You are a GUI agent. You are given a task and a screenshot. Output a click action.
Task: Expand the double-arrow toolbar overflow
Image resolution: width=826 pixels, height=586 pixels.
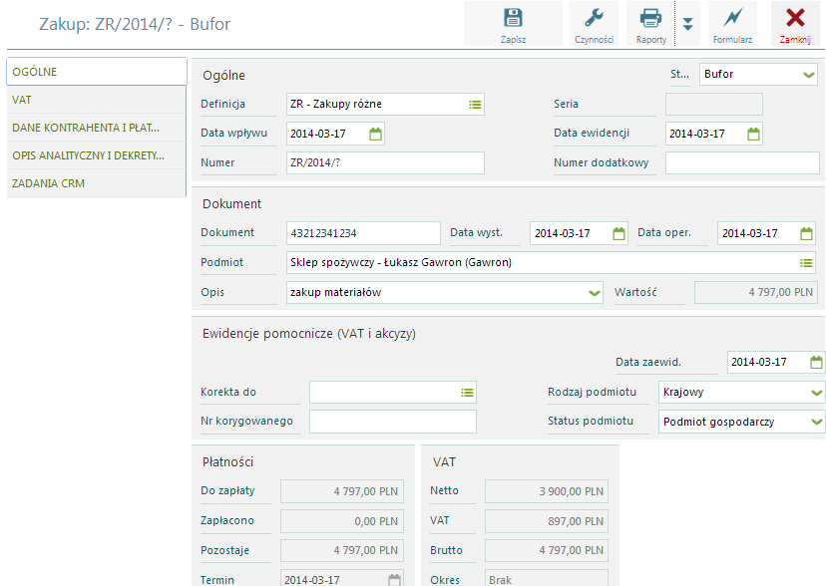(x=687, y=24)
